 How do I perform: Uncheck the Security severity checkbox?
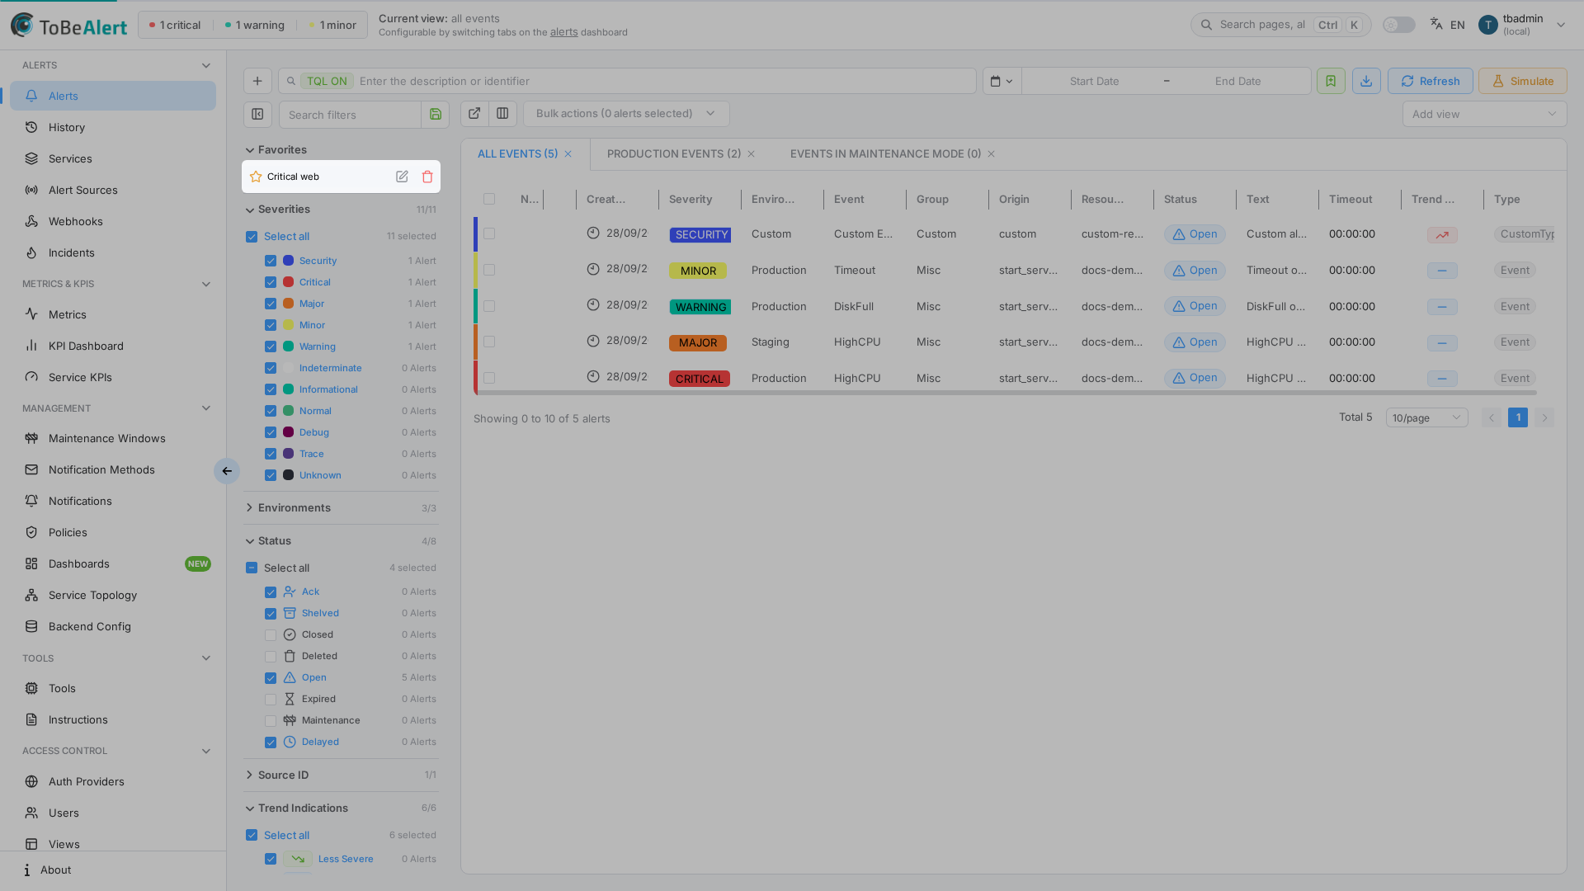click(271, 261)
